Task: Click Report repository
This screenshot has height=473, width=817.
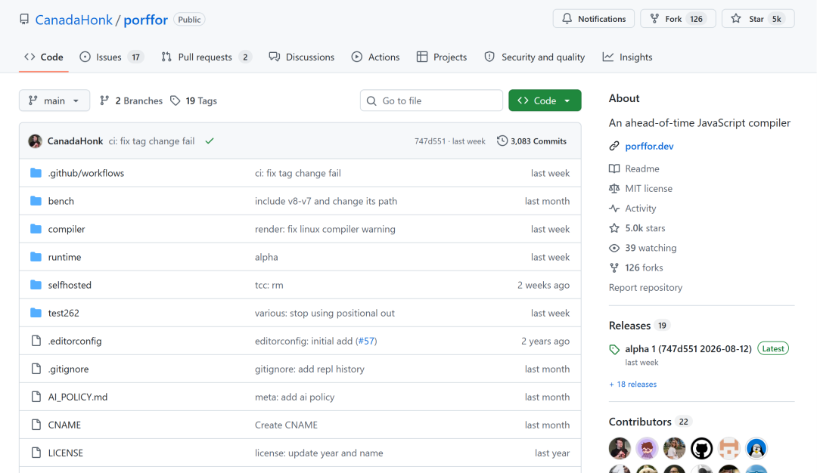Action: [645, 287]
